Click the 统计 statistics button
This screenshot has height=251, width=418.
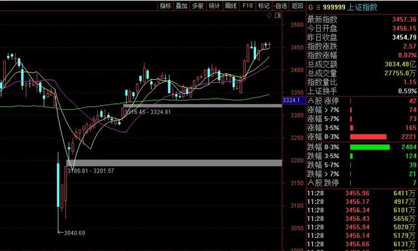coord(214,6)
